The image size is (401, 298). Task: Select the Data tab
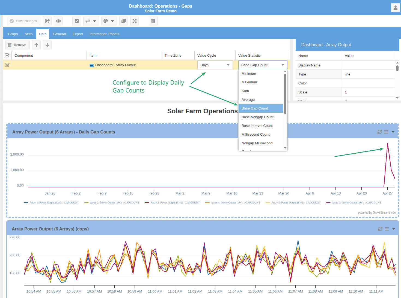[43, 34]
